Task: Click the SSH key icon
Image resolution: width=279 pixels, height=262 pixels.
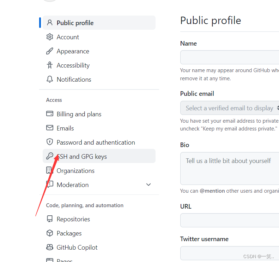Action: (50, 156)
